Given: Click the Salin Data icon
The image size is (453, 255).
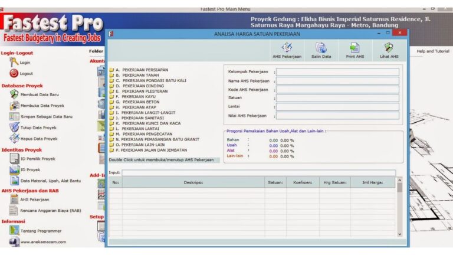Looking at the screenshot, I should pos(321,49).
